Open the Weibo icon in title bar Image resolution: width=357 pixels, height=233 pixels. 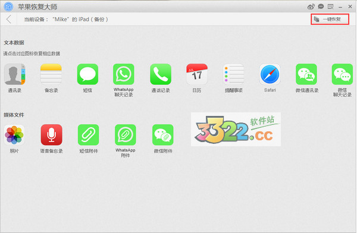311,7
